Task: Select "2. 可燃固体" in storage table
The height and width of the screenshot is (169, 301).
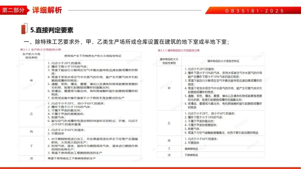Action: pyautogui.click(x=192, y=143)
